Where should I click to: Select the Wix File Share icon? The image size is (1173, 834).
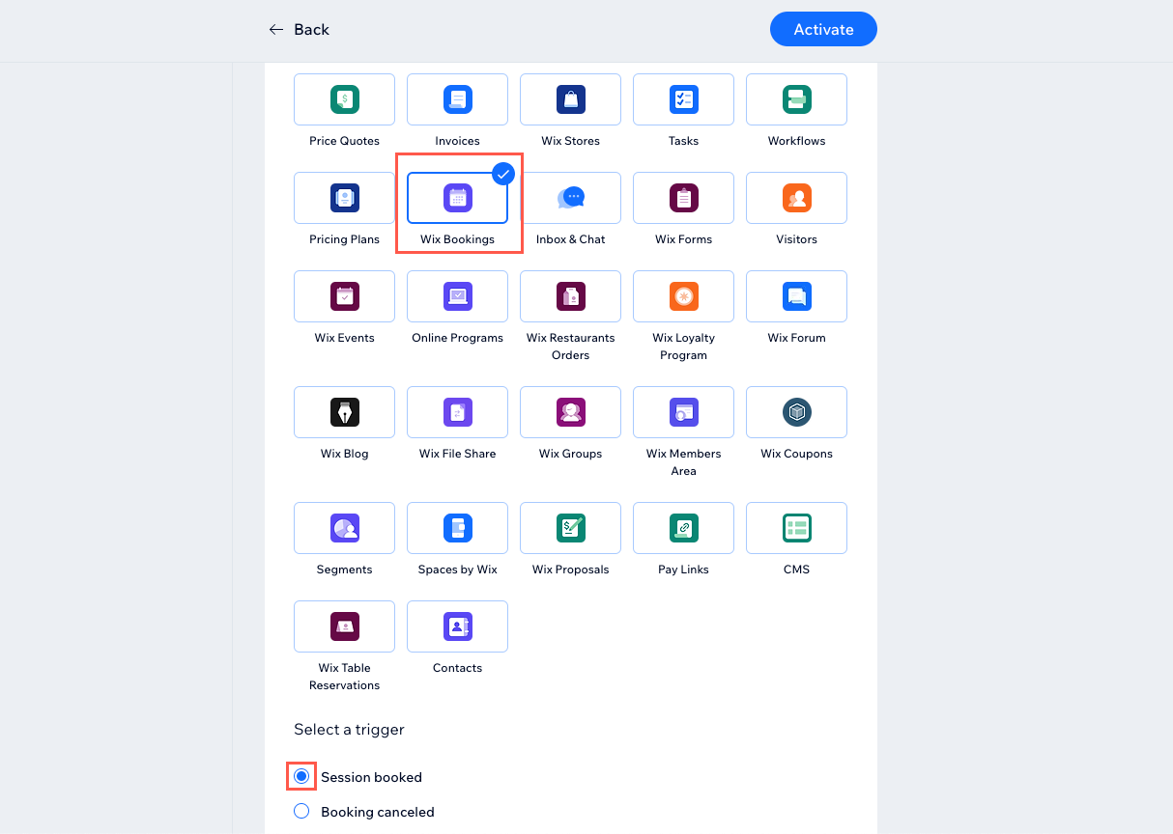[x=457, y=411]
